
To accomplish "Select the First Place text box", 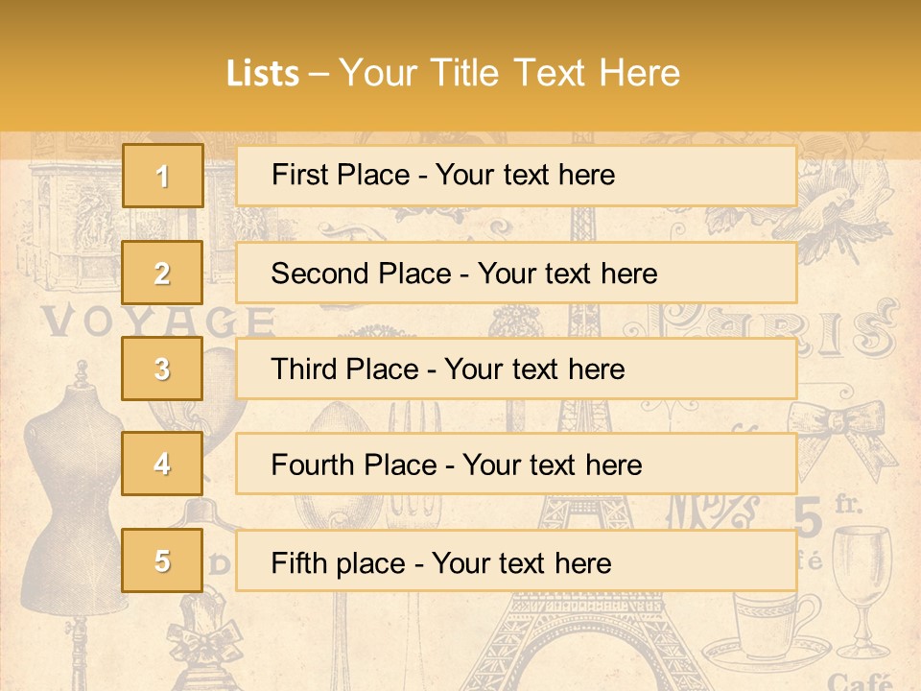I will click(x=516, y=176).
